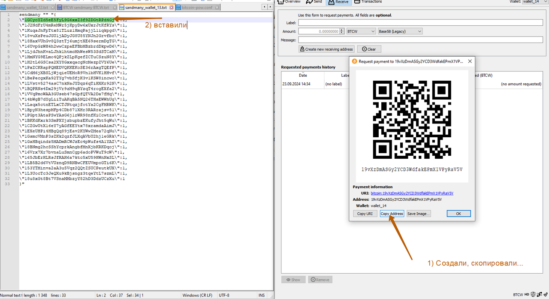Viewport: 549px width, 299px height.
Task: Switch to the sandmany_wallet_12.txt tab
Action: tap(27, 8)
